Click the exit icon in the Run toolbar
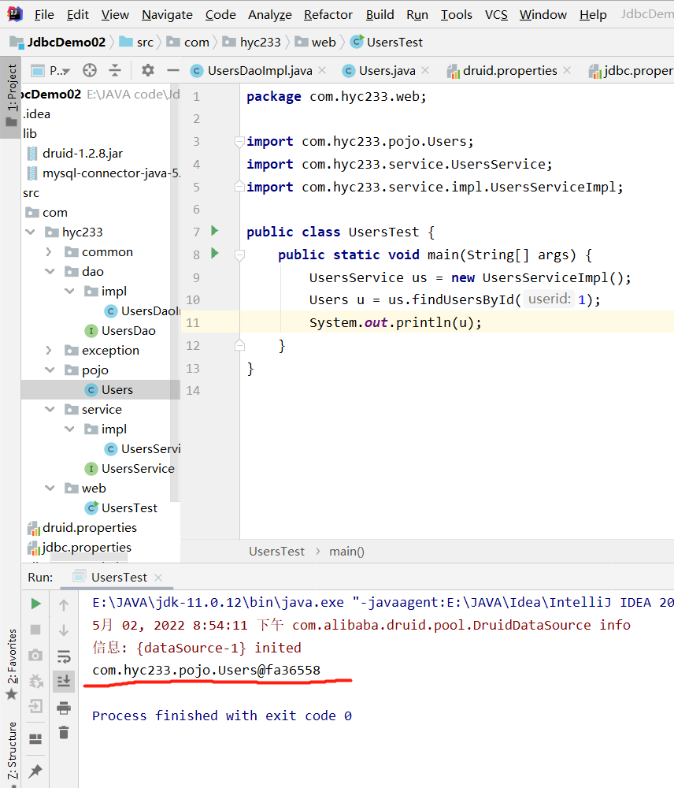Image resolution: width=674 pixels, height=788 pixels. click(35, 706)
